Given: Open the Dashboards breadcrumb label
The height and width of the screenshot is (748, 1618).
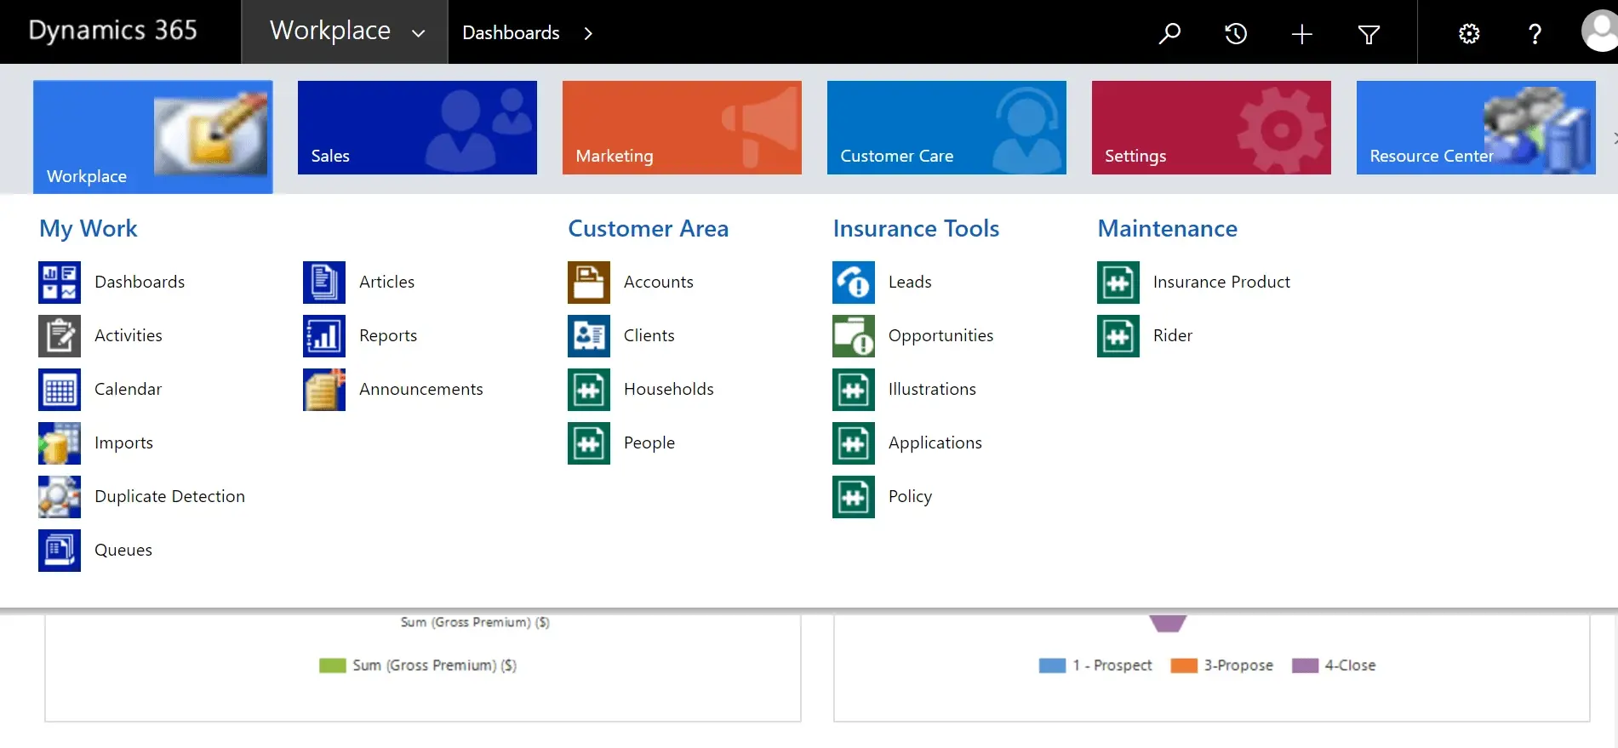Looking at the screenshot, I should [511, 33].
